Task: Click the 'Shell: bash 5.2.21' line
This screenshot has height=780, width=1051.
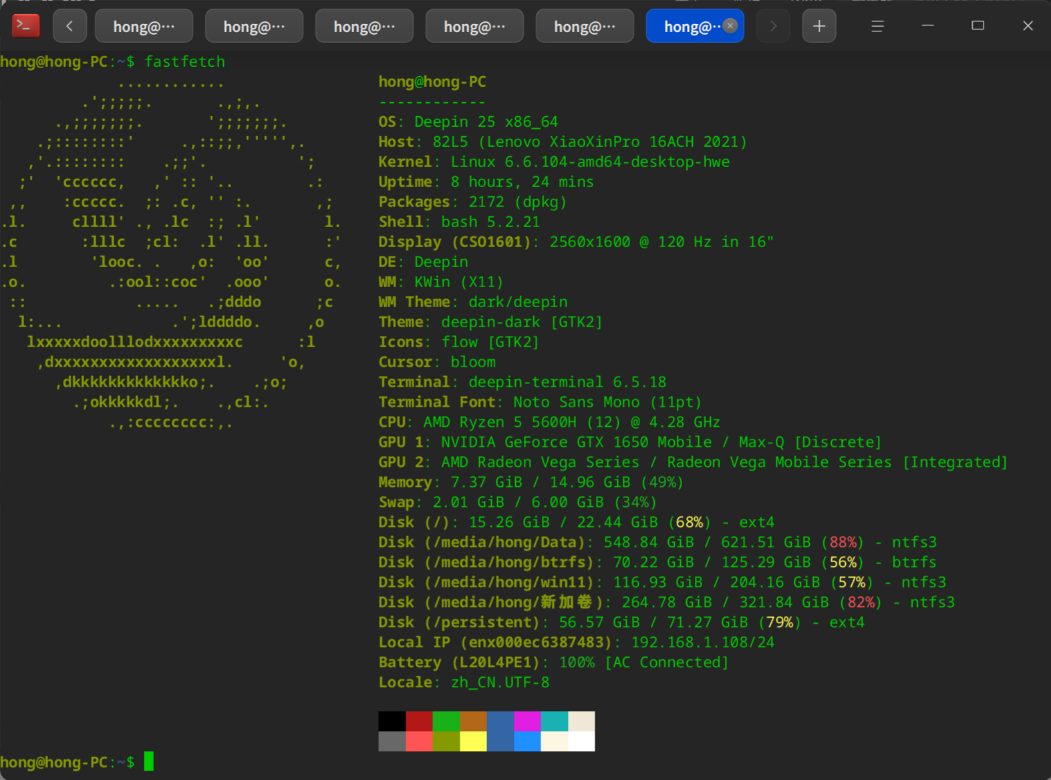Action: (459, 222)
